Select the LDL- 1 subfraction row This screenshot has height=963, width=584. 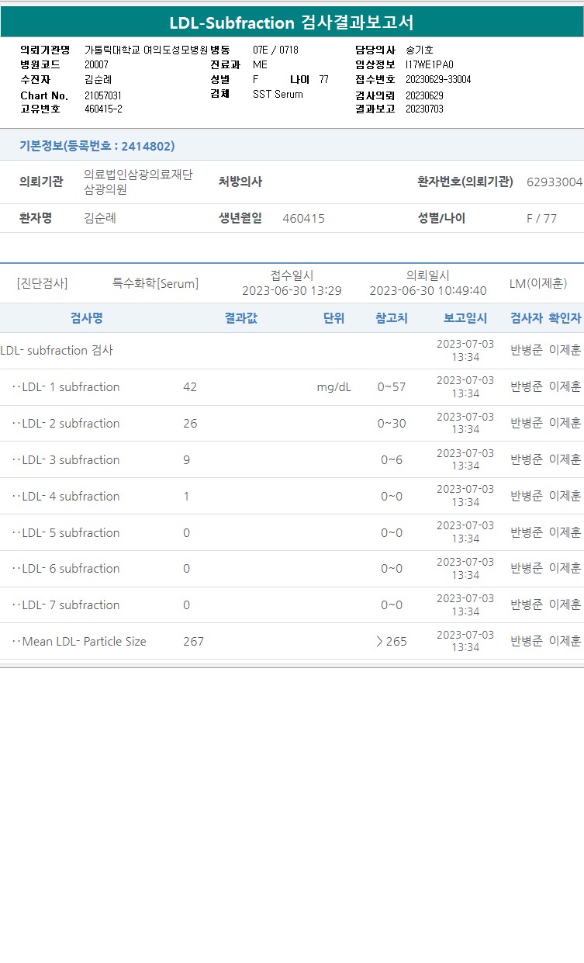pyautogui.click(x=292, y=387)
